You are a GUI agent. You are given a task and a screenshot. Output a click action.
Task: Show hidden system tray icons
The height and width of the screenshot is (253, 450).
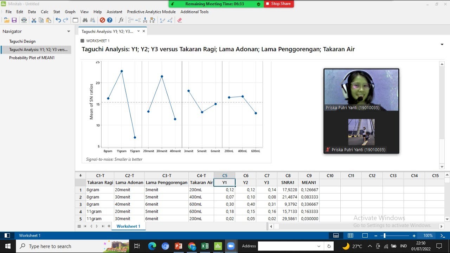point(370,246)
